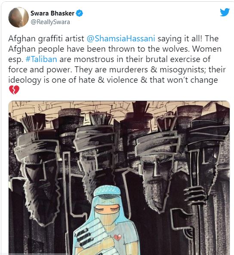
Task: Click the hand gripping the rifle in artwork
Action: 194,196
